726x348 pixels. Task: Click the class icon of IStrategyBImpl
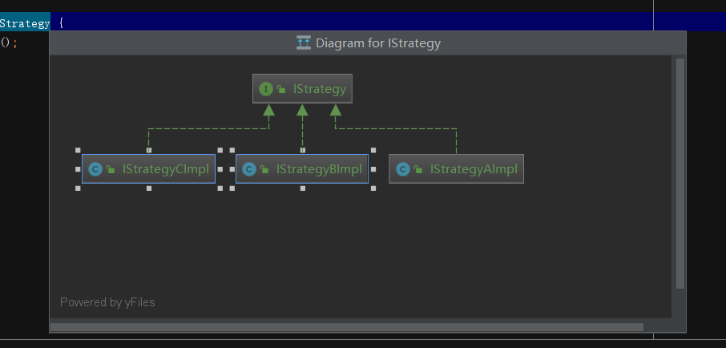248,169
